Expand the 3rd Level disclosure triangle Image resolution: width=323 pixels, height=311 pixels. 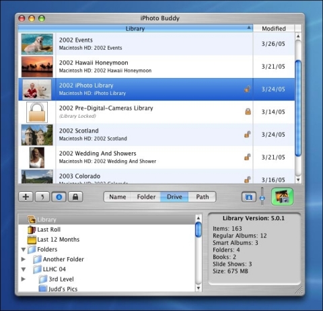click(24, 279)
